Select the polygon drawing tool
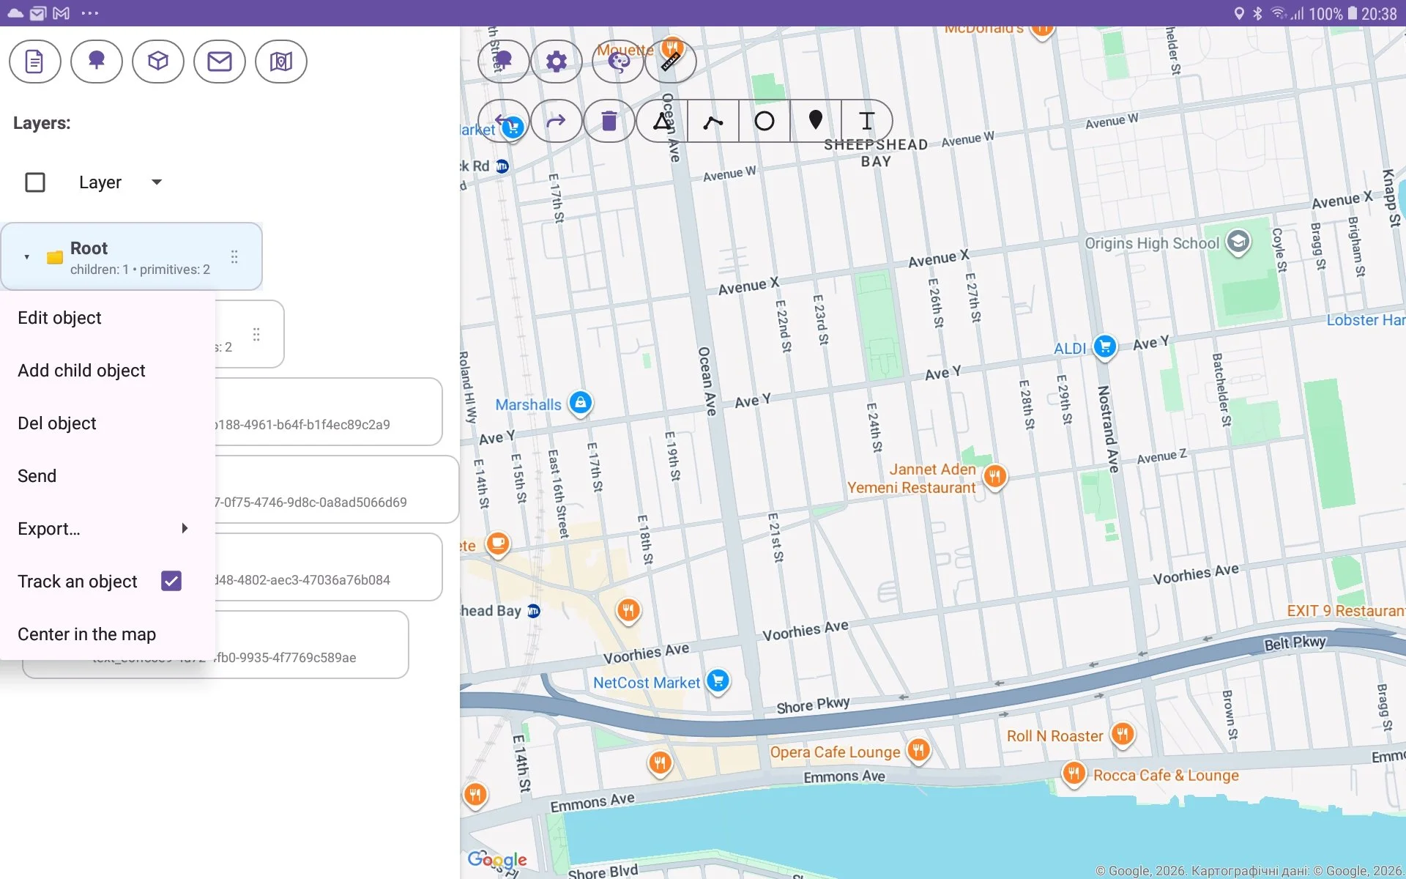This screenshot has height=879, width=1406. click(x=662, y=121)
